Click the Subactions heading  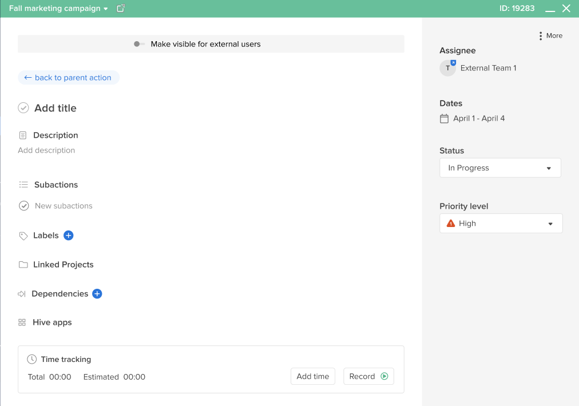pos(56,185)
